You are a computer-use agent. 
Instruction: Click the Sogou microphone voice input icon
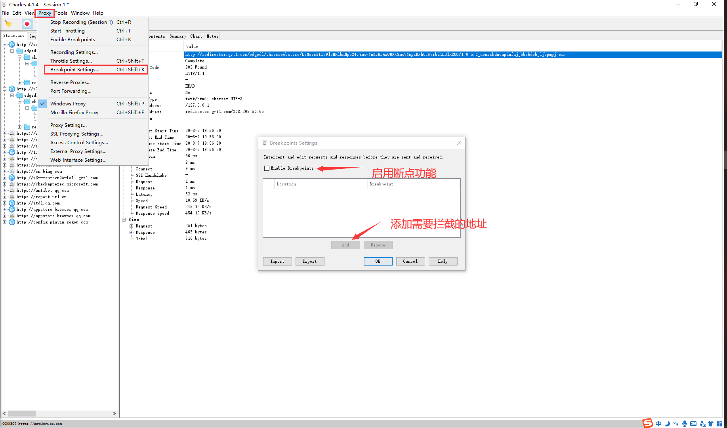click(x=685, y=424)
